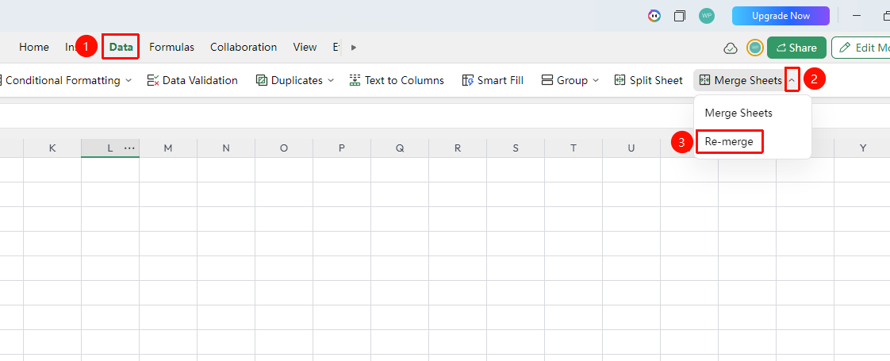
Task: Select column T header
Action: 574,148
